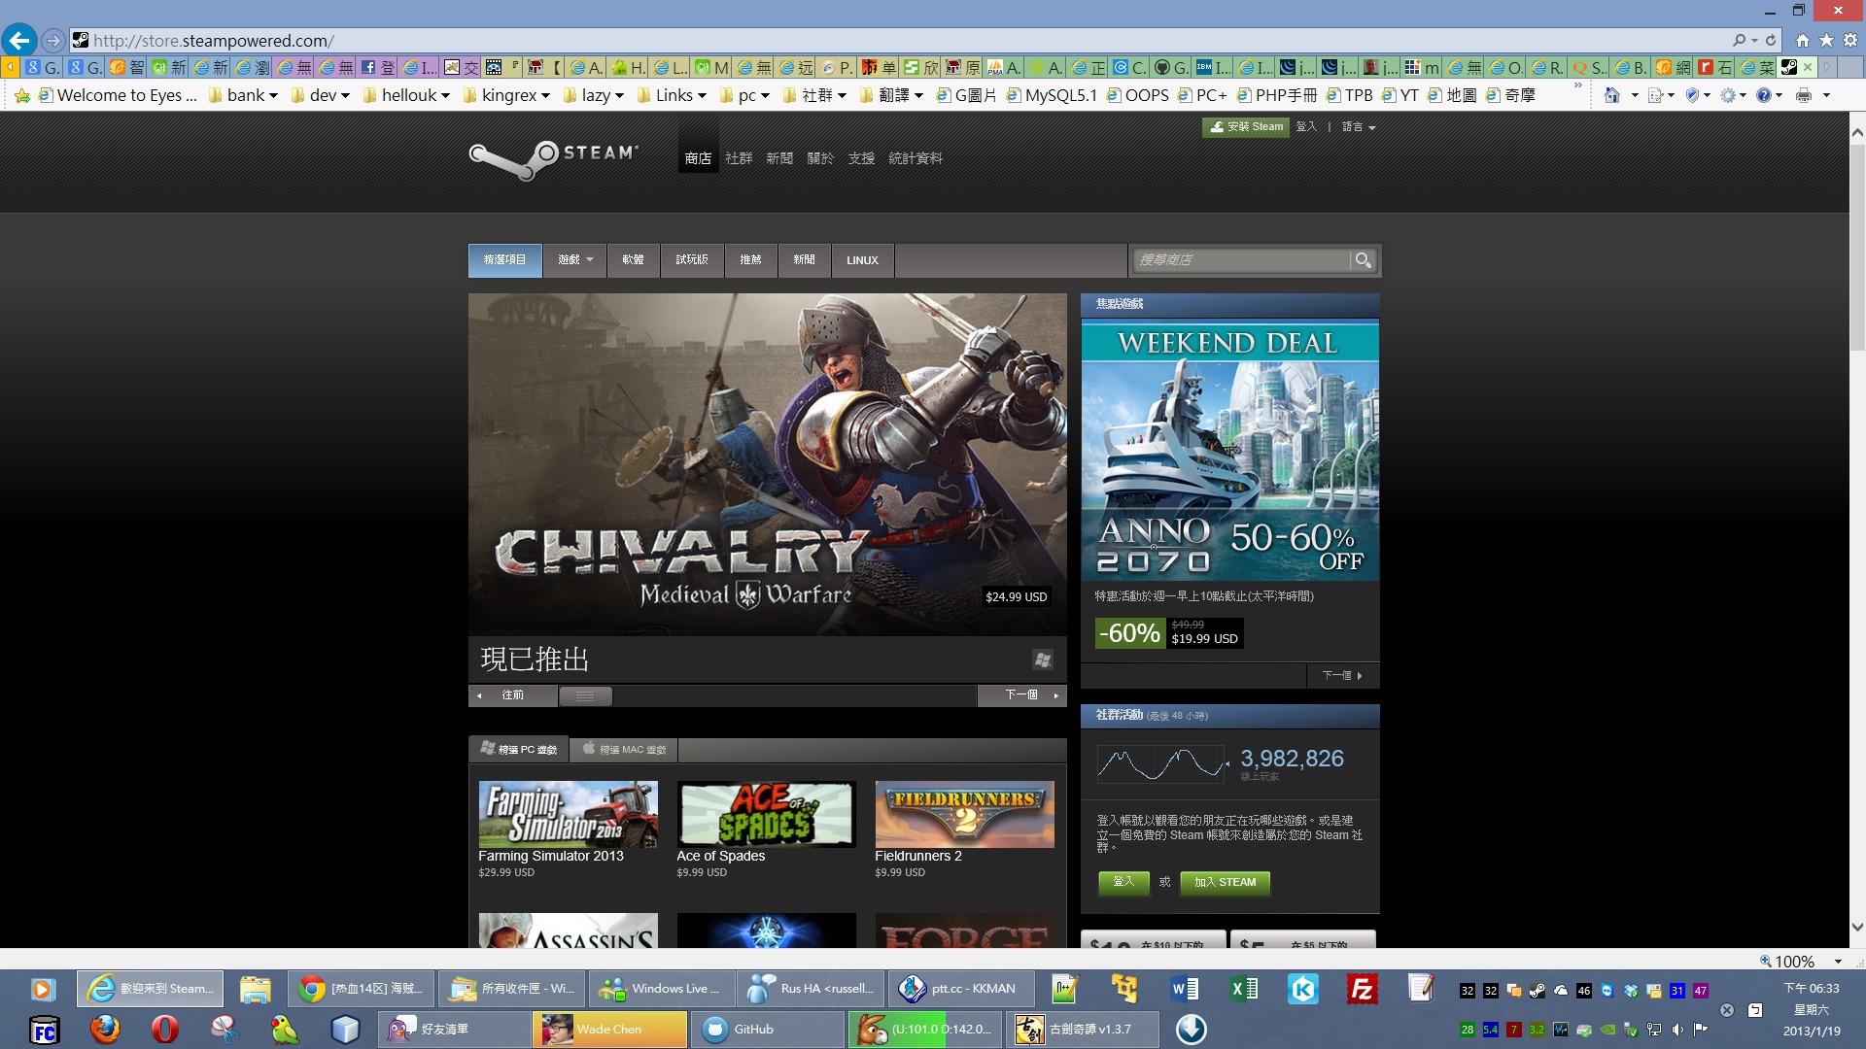
Task: Open the 試玩版 demos tab
Action: coord(692,260)
